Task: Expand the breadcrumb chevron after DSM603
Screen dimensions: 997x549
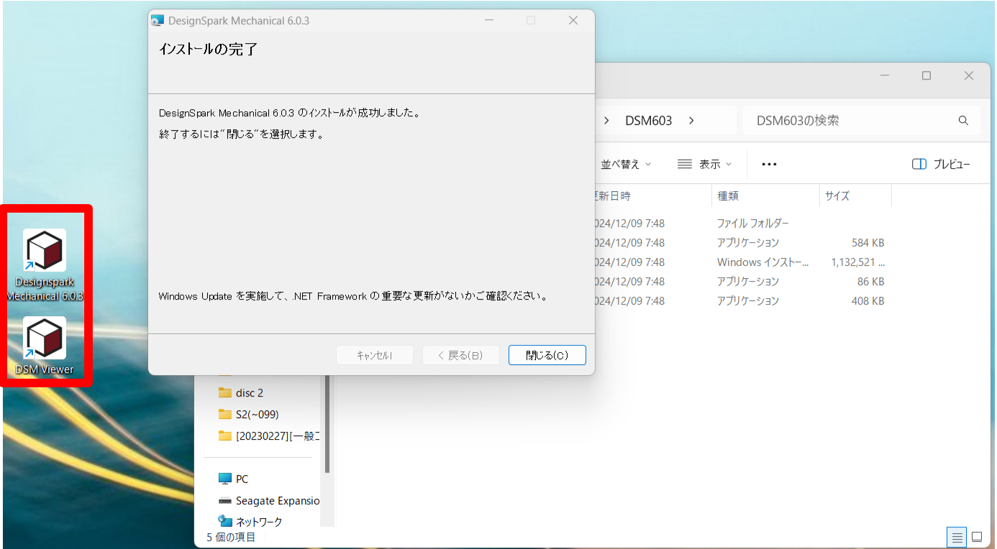Action: (x=691, y=120)
